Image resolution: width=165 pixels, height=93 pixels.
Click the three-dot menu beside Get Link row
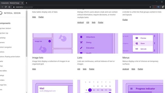click(x=155, y=50)
